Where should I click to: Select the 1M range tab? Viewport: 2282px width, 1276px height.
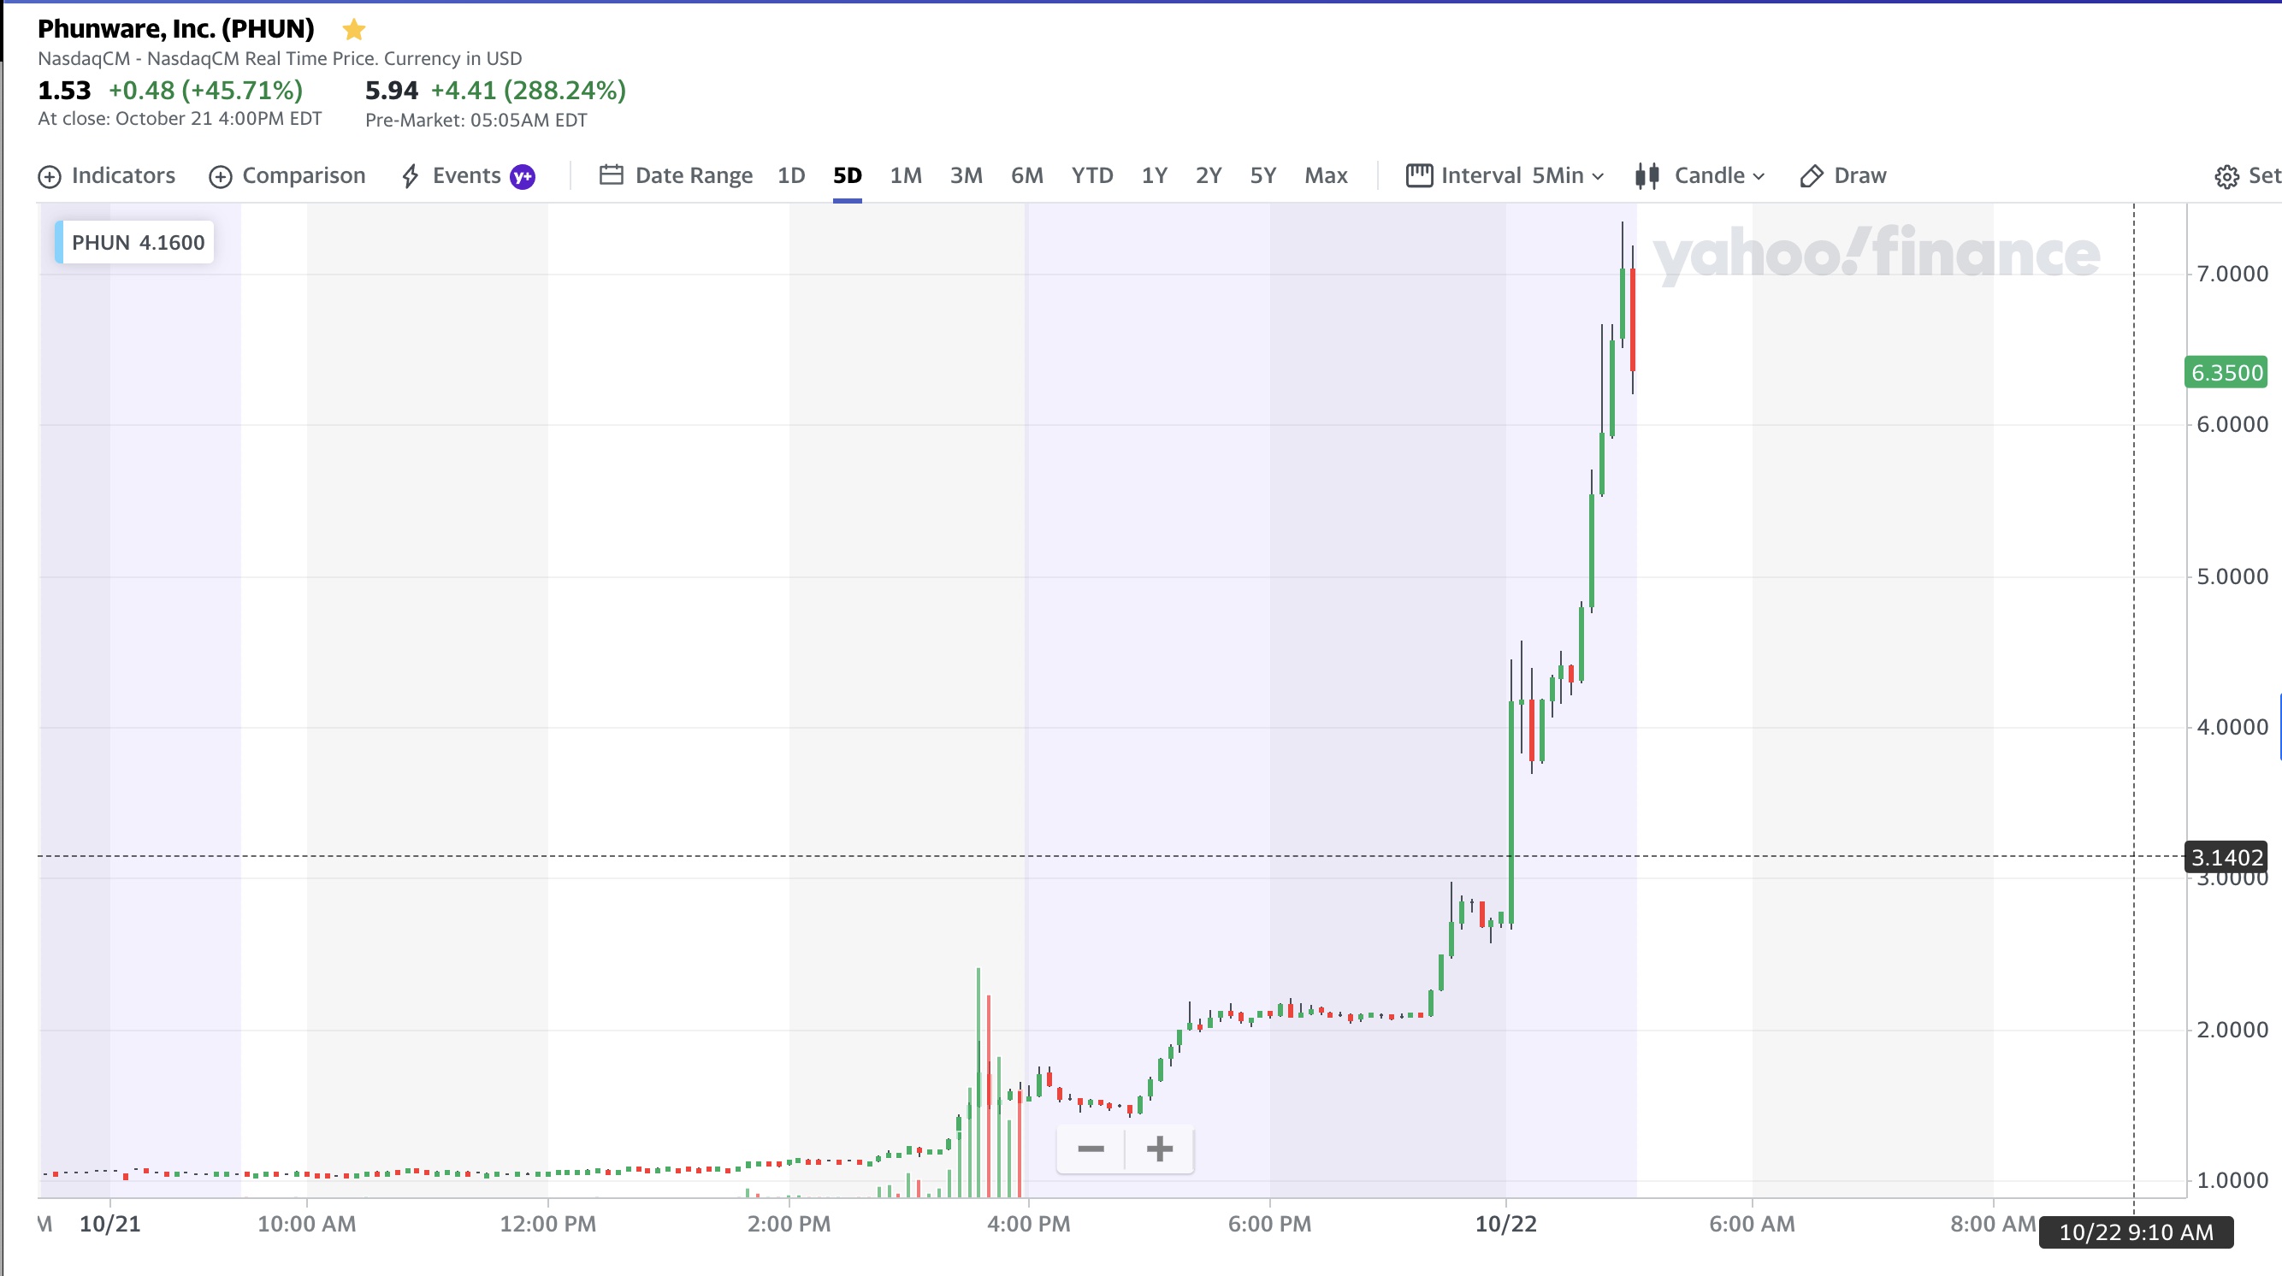point(905,175)
